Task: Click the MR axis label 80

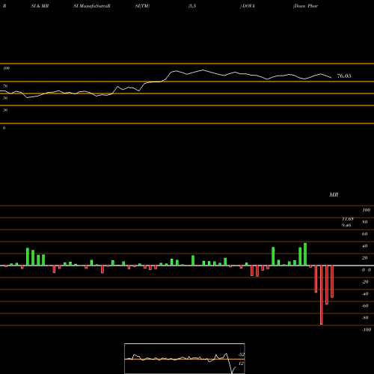Action: 365,222
